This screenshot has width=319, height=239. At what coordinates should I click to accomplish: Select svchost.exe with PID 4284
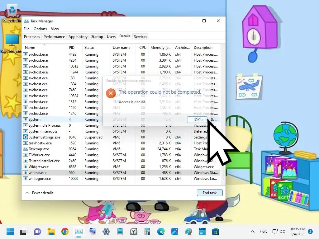pyautogui.click(x=121, y=60)
